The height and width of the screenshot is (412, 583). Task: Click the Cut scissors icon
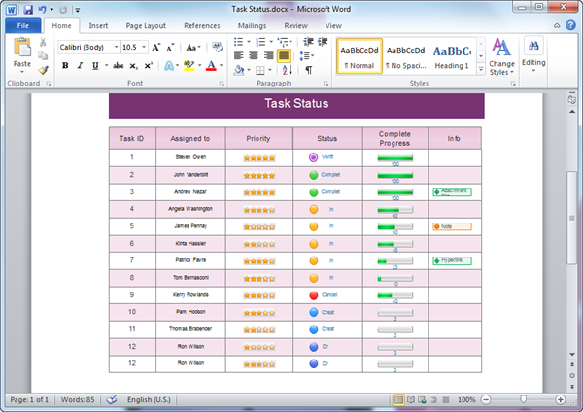coord(44,44)
